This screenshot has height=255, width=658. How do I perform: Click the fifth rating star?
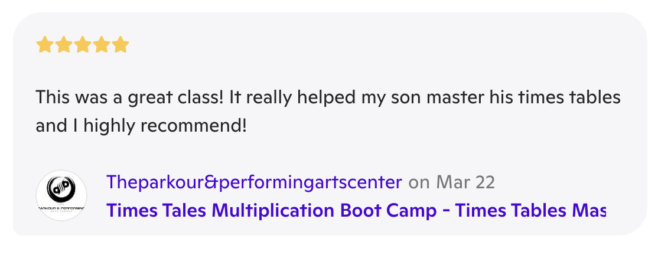tap(120, 45)
